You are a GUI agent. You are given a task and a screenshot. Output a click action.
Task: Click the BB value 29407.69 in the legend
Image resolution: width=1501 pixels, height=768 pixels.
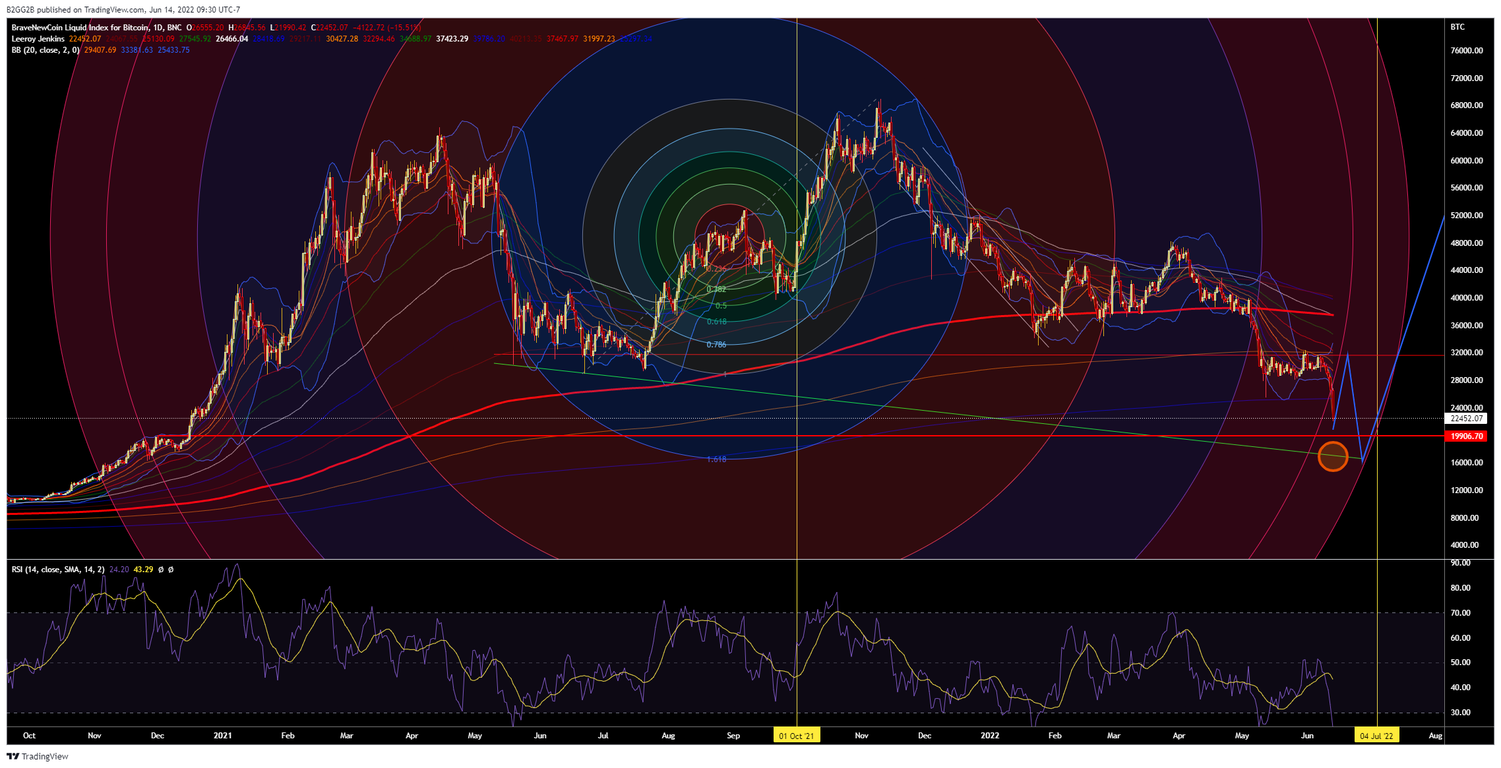click(100, 50)
